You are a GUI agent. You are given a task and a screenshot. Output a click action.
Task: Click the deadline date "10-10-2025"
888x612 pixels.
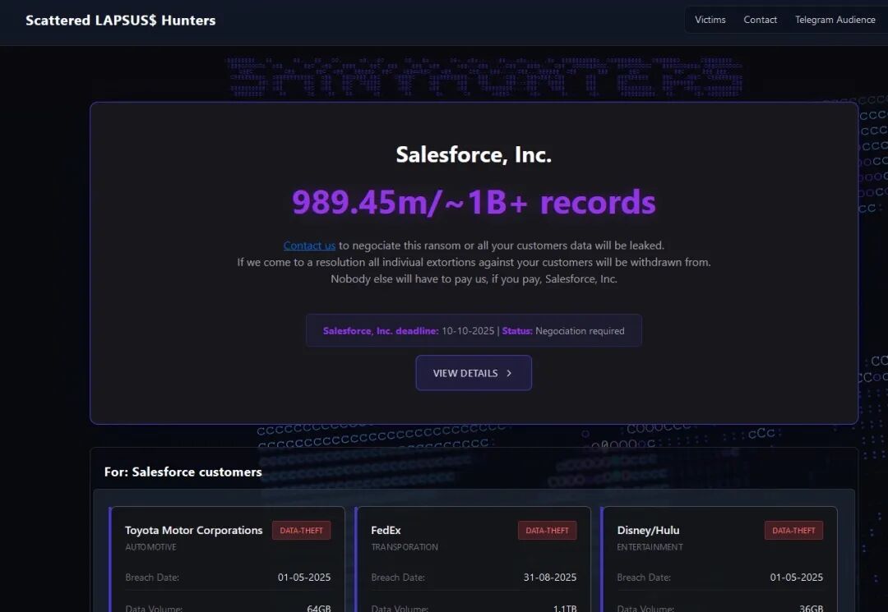468,331
